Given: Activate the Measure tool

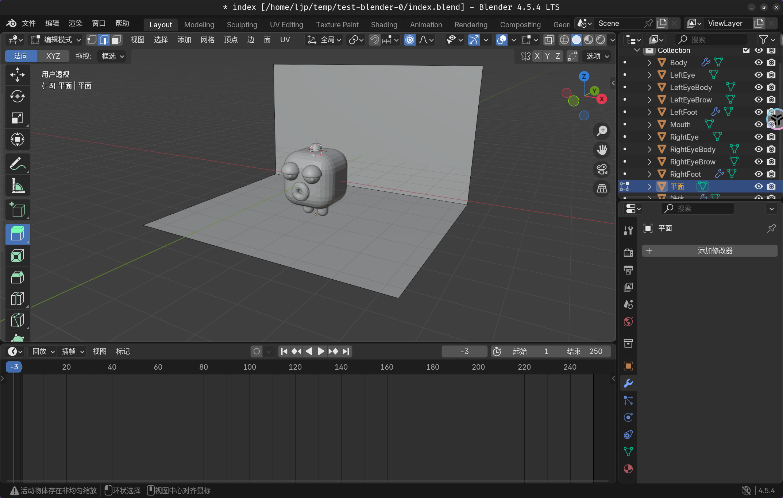Looking at the screenshot, I should [x=17, y=186].
